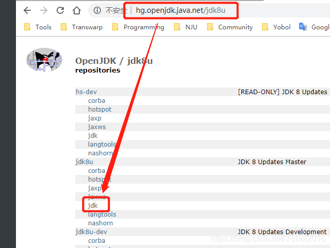The height and width of the screenshot is (248, 330).
Task: Open the Tools bookmark folder
Action: [38, 27]
